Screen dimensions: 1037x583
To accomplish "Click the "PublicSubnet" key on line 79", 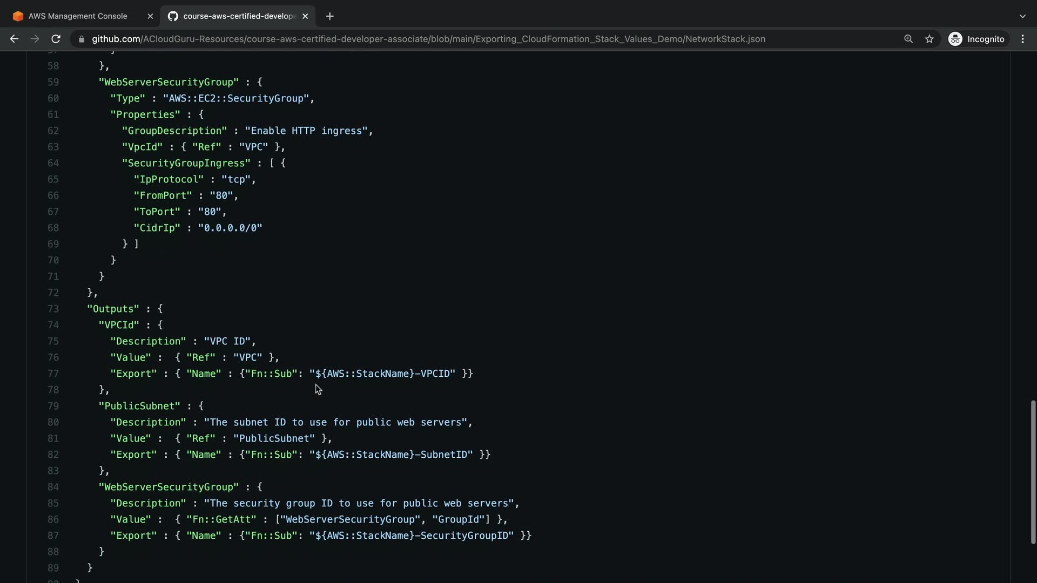I will [x=139, y=406].
